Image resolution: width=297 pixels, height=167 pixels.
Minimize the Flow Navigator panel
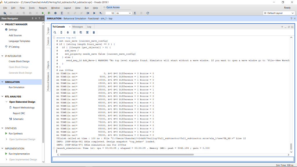point(43,19)
